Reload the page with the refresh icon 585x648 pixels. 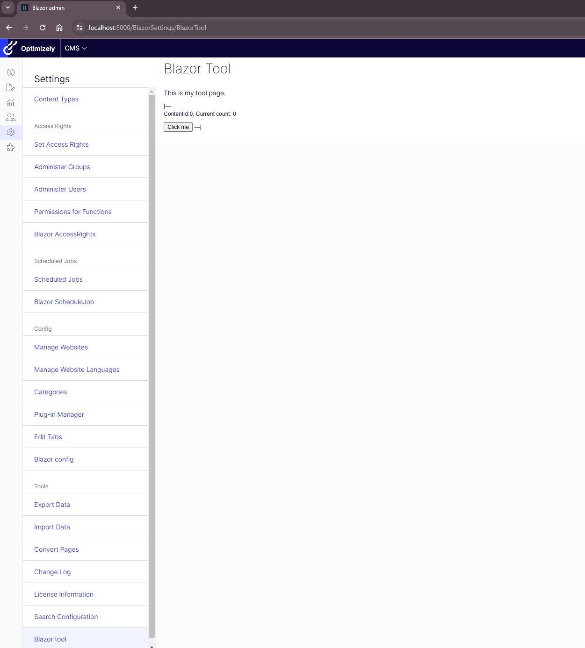tap(42, 28)
